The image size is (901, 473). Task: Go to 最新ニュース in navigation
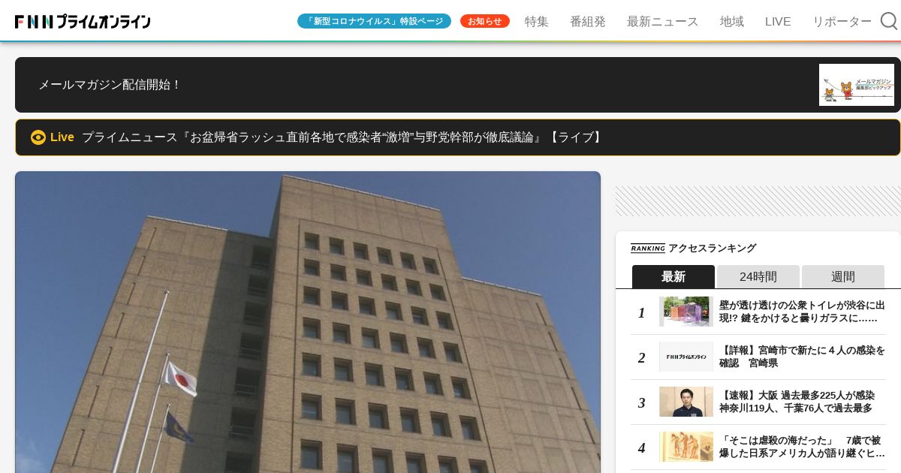[663, 21]
